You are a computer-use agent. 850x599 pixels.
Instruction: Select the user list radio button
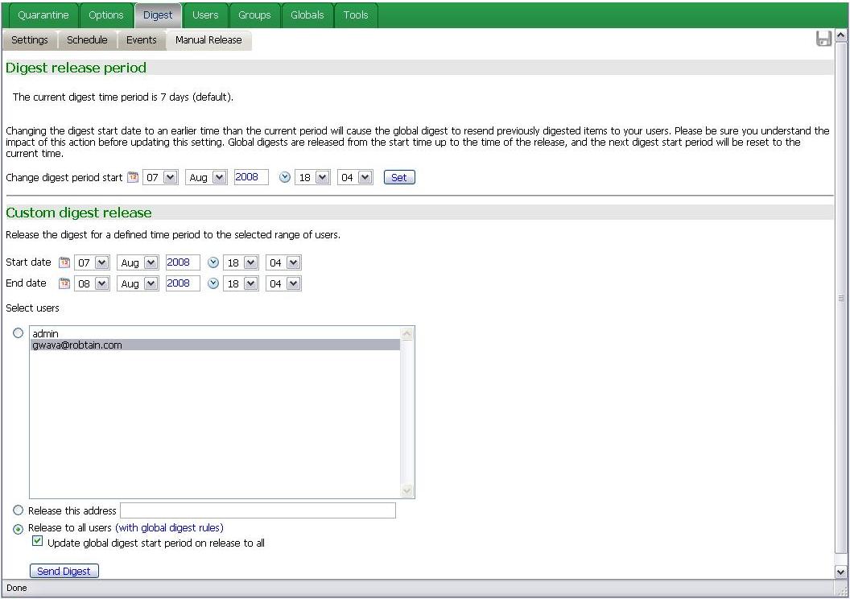pyautogui.click(x=19, y=333)
